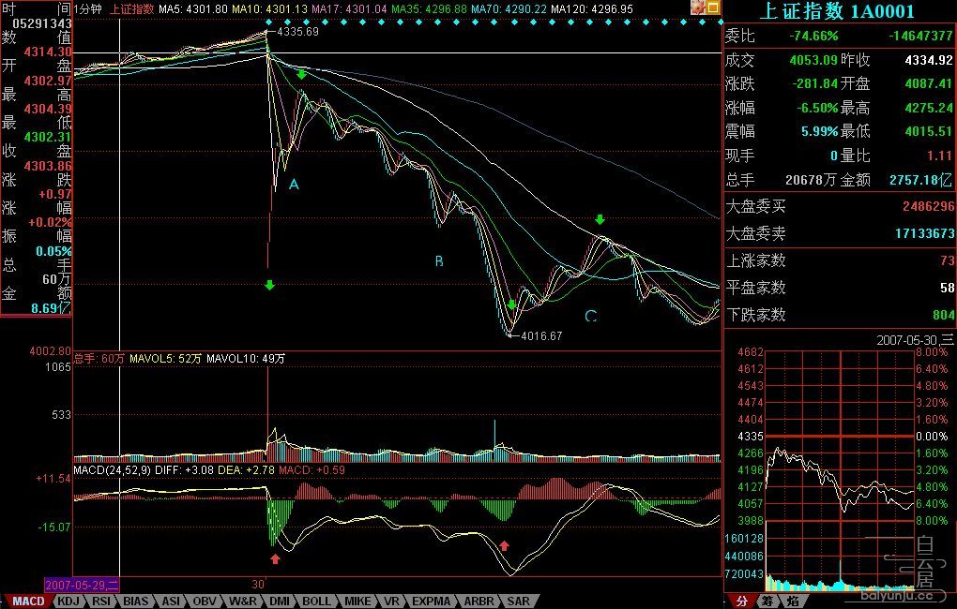Click the DEA: +2.78 MACD value
The width and height of the screenshot is (957, 609).
click(246, 470)
